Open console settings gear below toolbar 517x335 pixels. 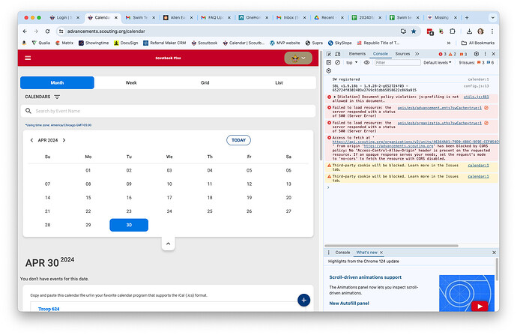coord(329,70)
